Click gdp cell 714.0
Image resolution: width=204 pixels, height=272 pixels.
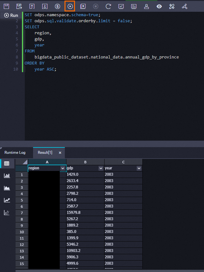85,200
